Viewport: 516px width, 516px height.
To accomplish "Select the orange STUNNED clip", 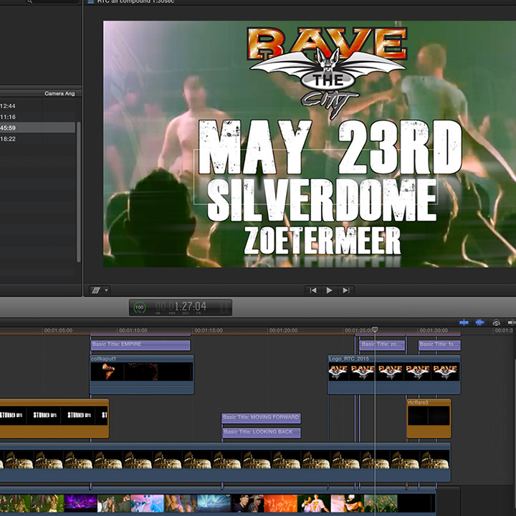I will click(x=54, y=419).
